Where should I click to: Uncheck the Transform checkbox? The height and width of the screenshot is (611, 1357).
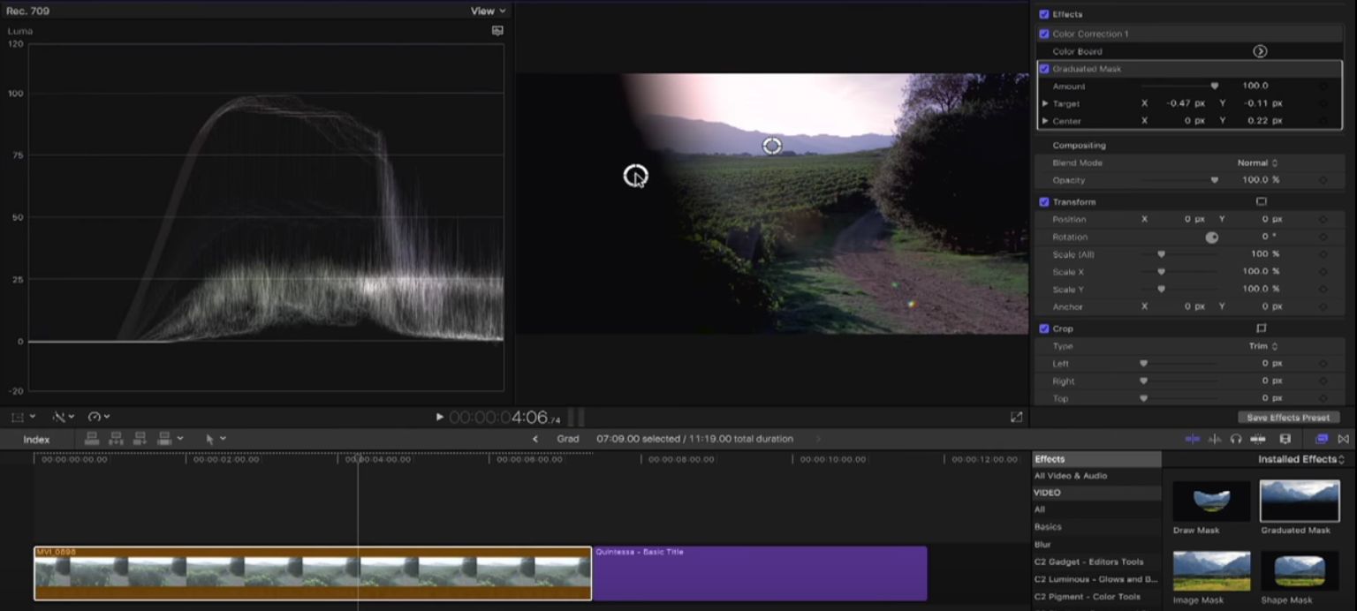[1043, 202]
